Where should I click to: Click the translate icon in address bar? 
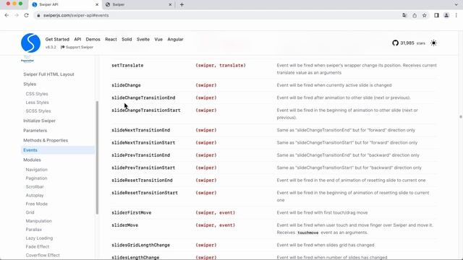[404, 15]
